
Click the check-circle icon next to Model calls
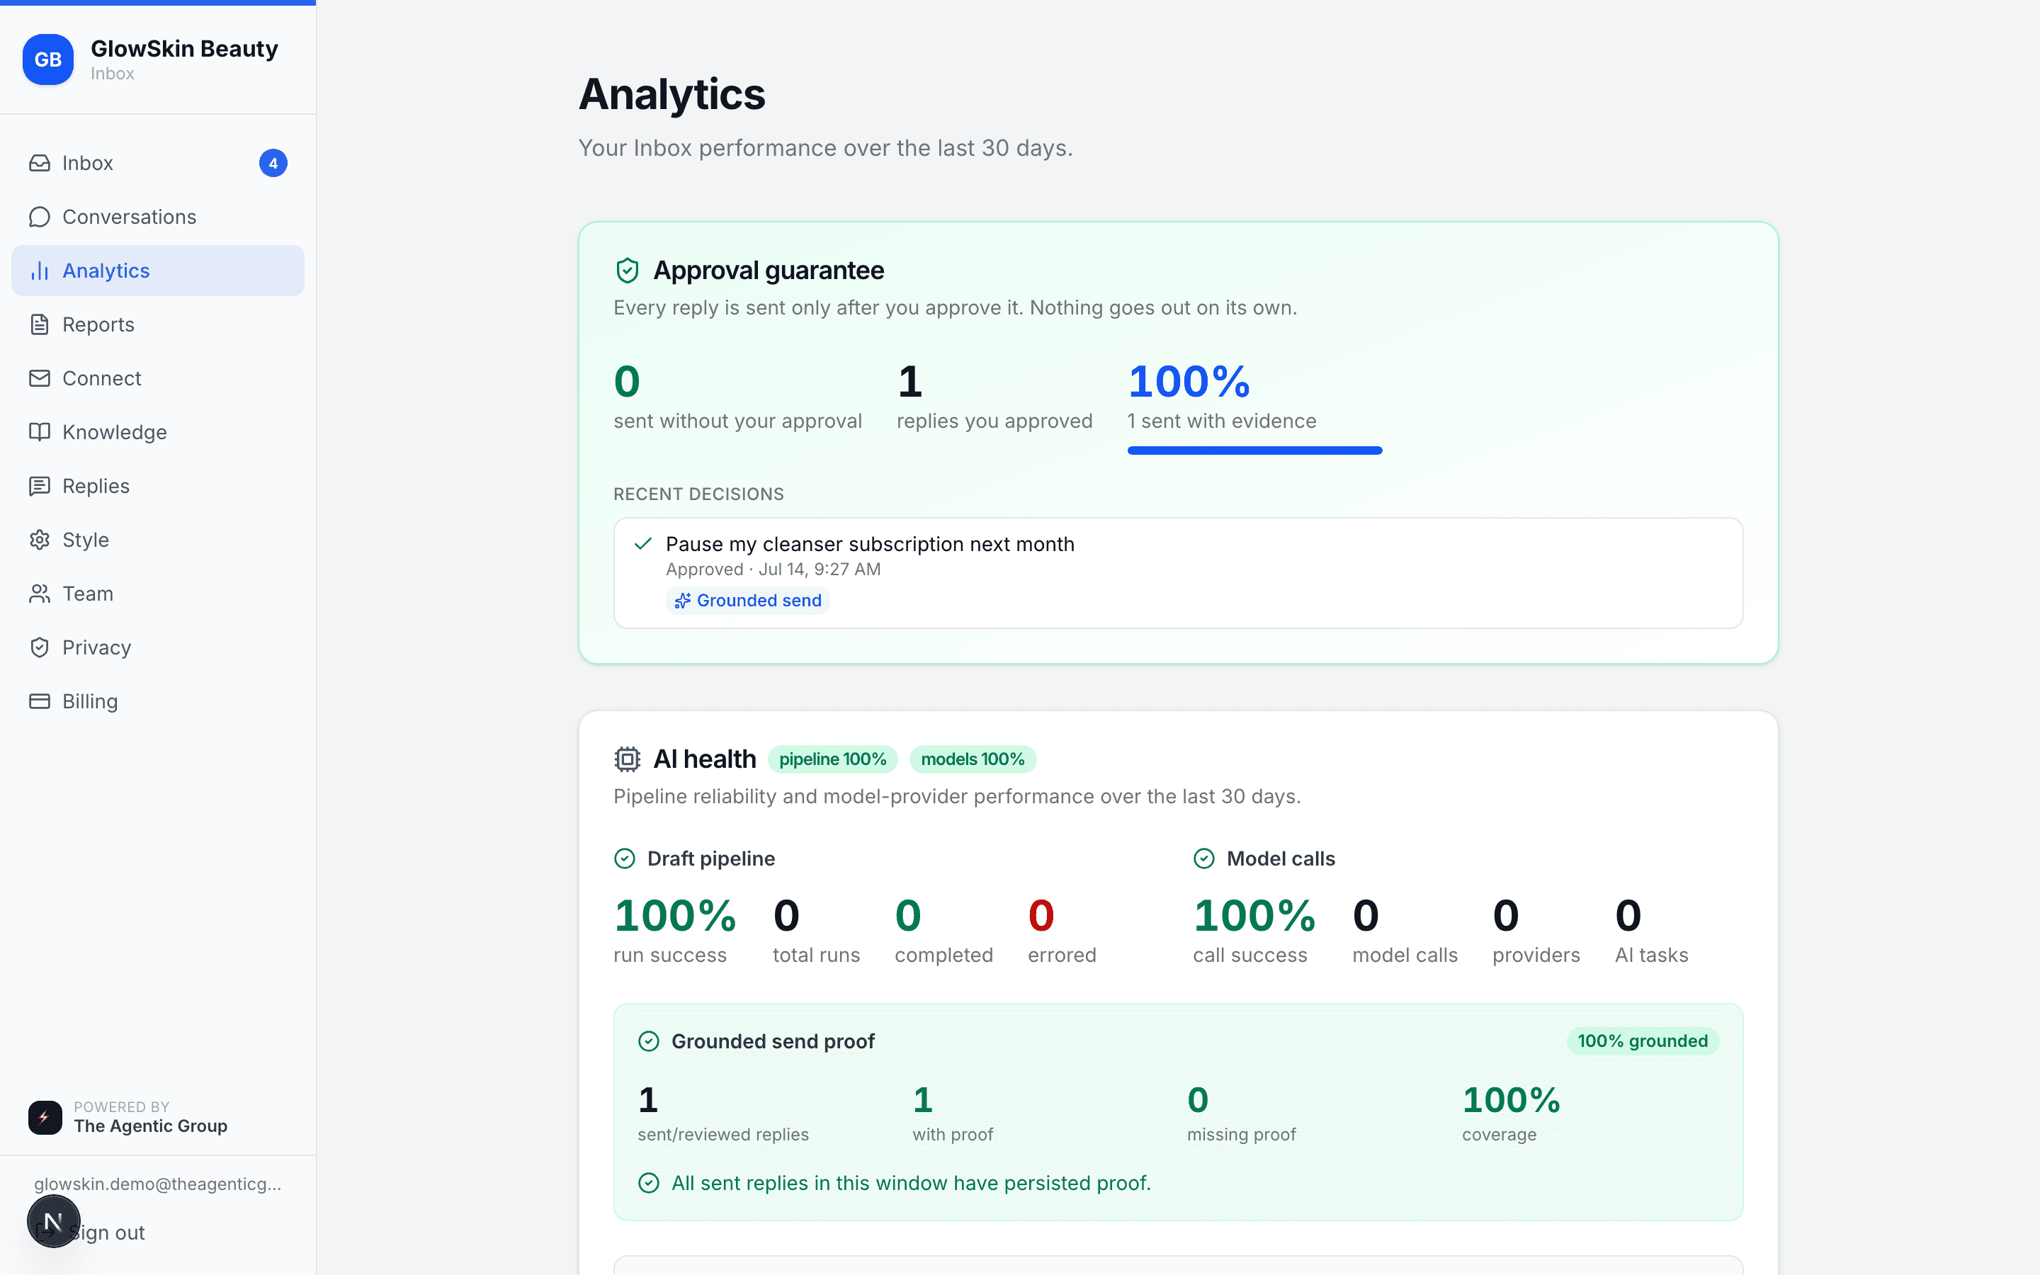1203,858
